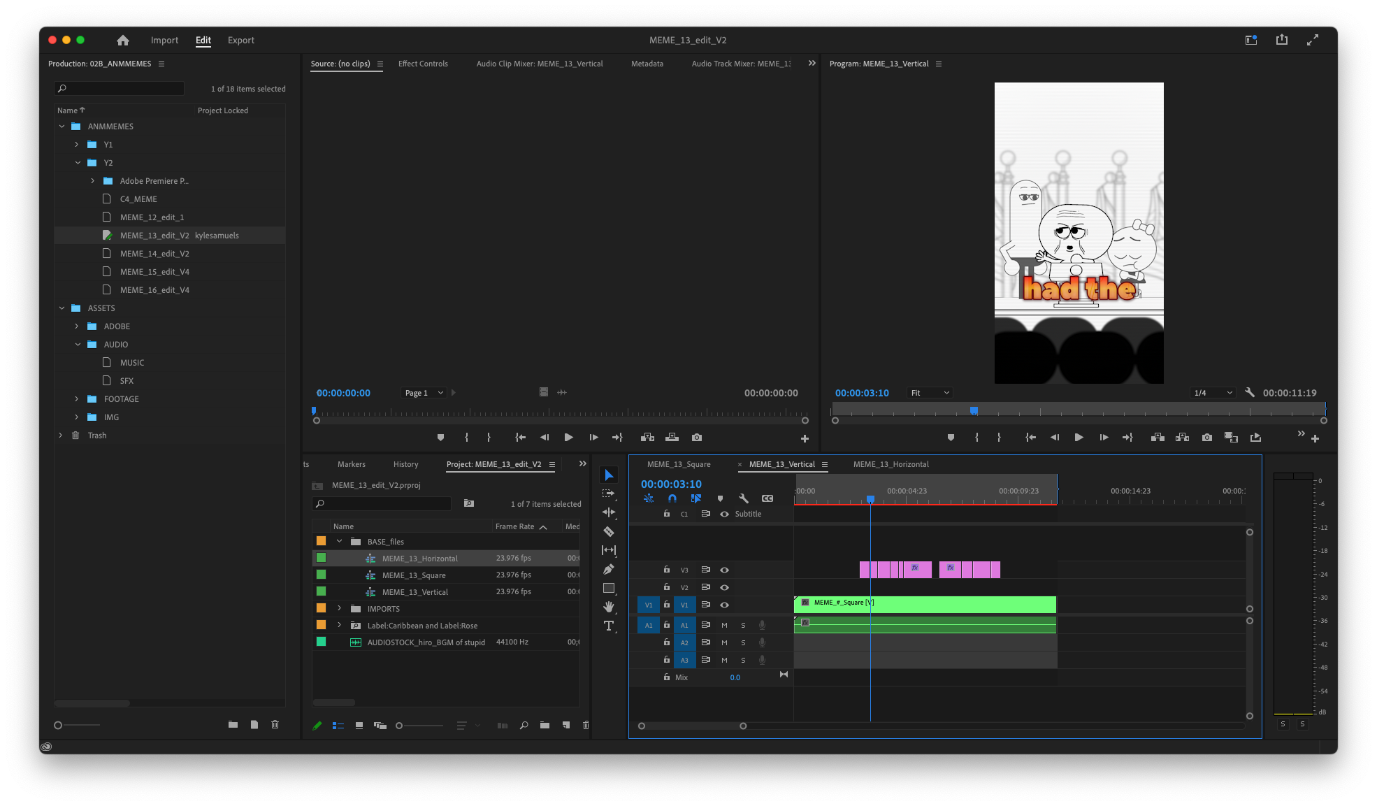Screen dimensions: 1377x806
Task: Select the Selection tool arrow
Action: click(609, 475)
